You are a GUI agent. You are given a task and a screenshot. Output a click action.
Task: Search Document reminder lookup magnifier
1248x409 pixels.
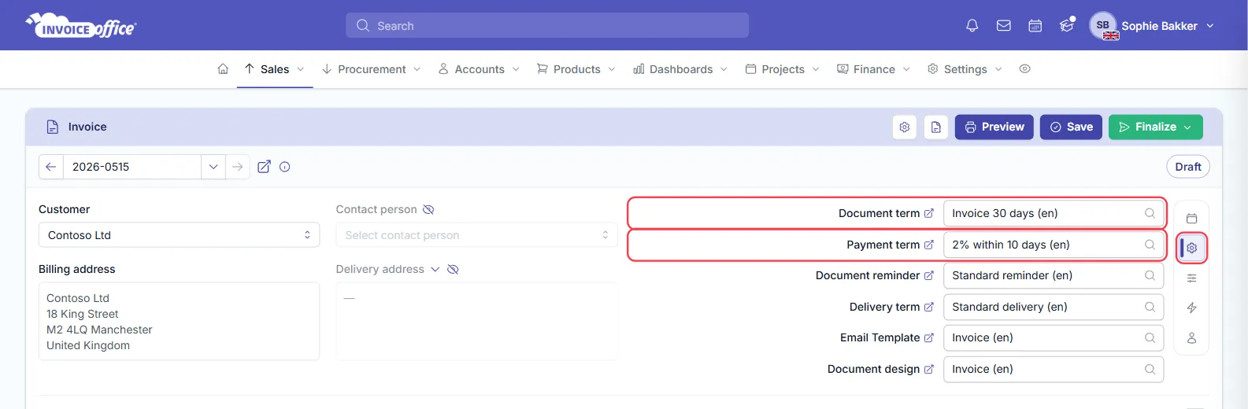1150,275
